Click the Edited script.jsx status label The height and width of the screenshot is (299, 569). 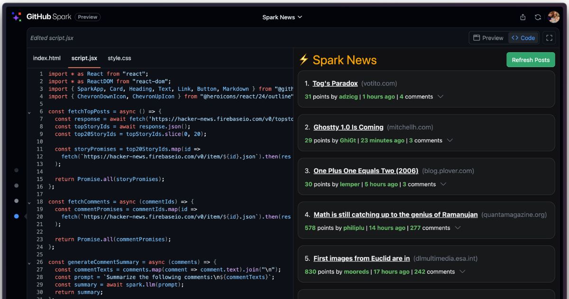click(x=53, y=38)
